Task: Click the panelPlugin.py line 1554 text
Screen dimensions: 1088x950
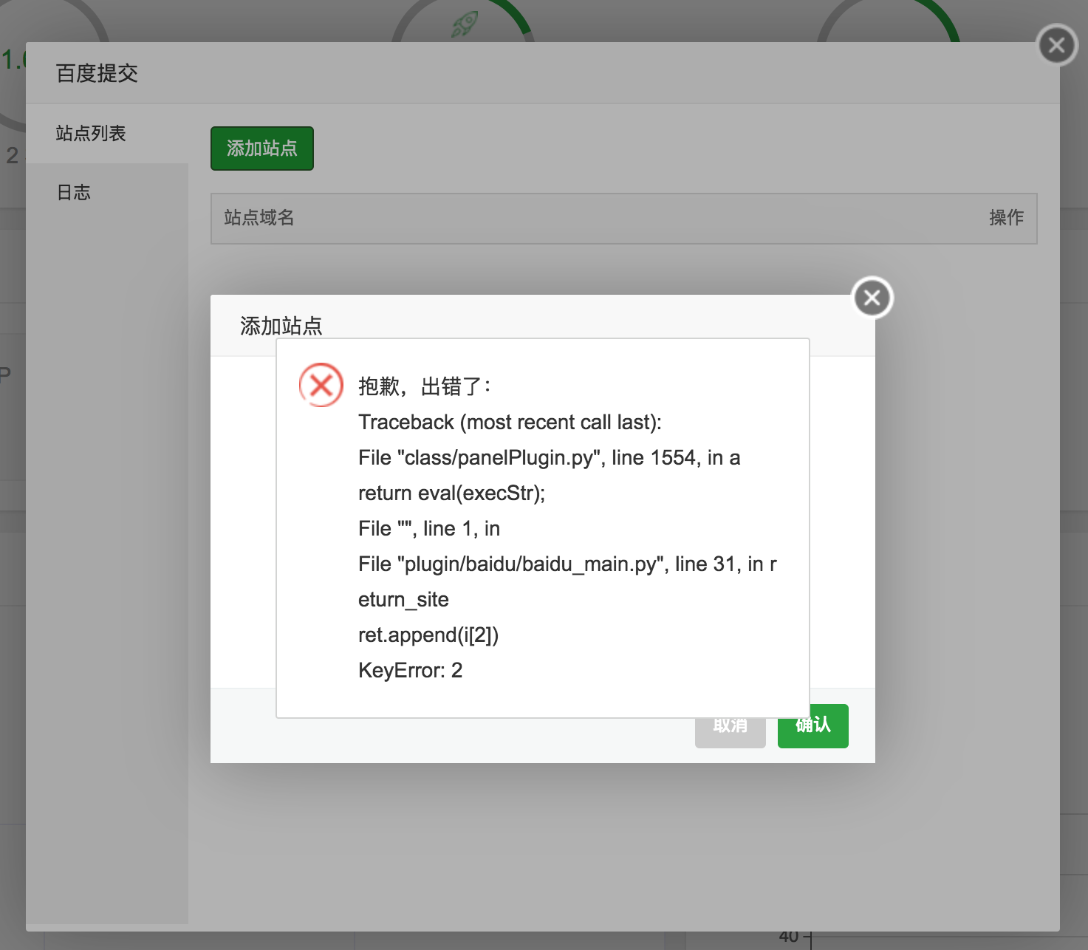Action: pyautogui.click(x=550, y=457)
